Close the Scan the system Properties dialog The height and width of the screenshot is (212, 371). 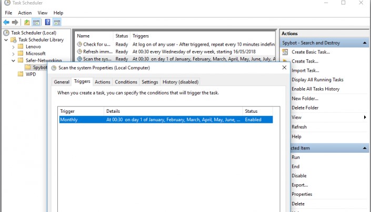click(x=284, y=68)
